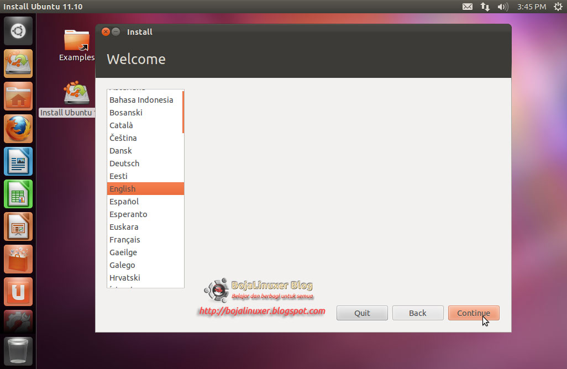Click the language list scrollbar handle
Viewport: 567px width, 369px height.
click(x=183, y=112)
